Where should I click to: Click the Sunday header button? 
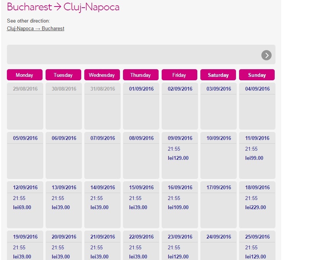tap(257, 75)
